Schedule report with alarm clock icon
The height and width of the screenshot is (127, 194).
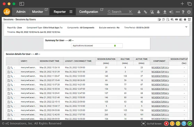189,19
